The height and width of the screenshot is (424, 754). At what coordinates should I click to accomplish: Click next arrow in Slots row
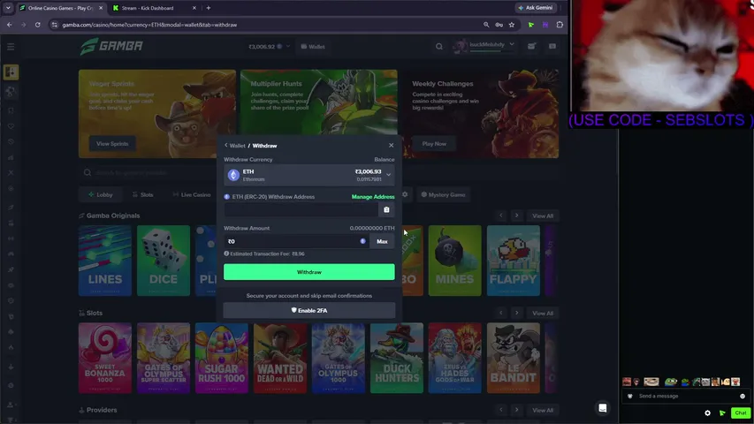(516, 313)
